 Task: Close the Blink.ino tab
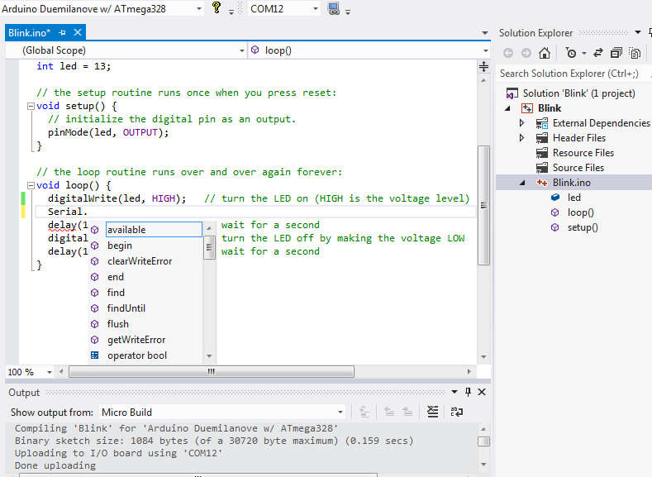point(78,32)
